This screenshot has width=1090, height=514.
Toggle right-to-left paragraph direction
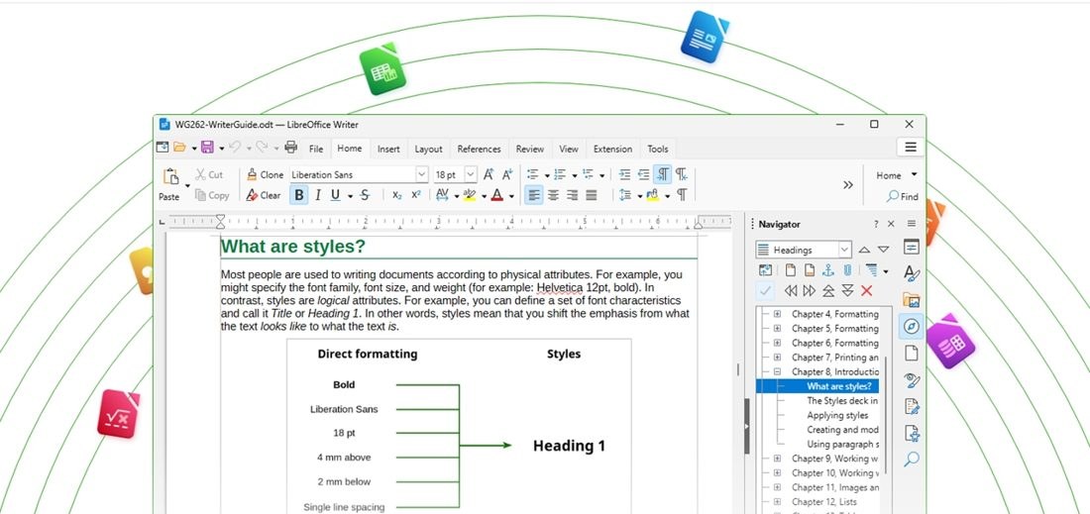click(682, 174)
